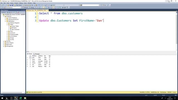The height and width of the screenshot is (100, 178).
Task: Click the LastName column header in results
Action: click(x=40, y=56)
